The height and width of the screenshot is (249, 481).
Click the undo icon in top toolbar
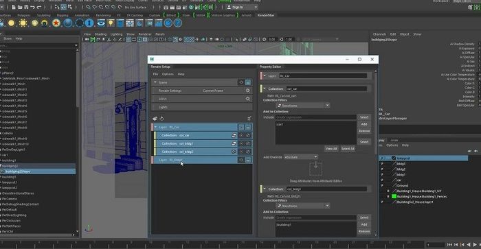(33, 7)
